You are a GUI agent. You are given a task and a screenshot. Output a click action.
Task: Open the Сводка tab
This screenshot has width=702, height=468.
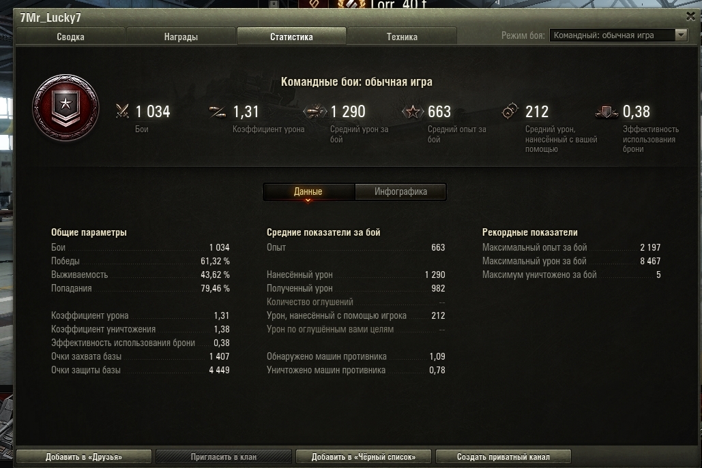70,36
